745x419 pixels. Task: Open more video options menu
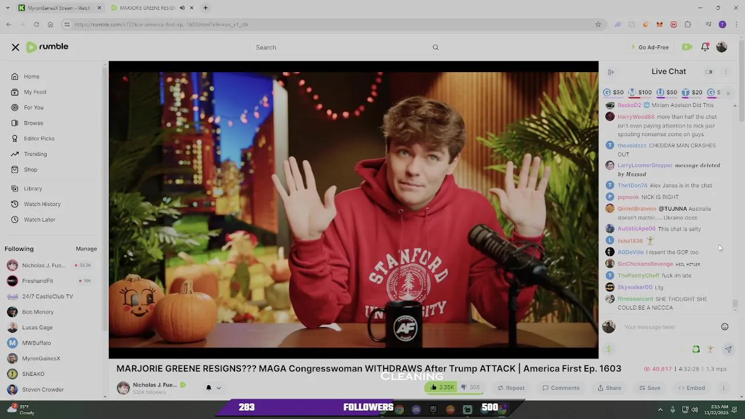click(x=723, y=388)
